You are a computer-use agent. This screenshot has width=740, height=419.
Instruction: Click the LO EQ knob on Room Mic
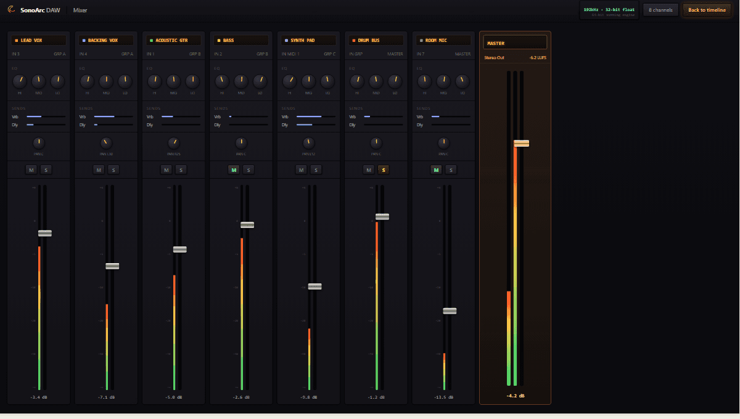[x=462, y=81]
